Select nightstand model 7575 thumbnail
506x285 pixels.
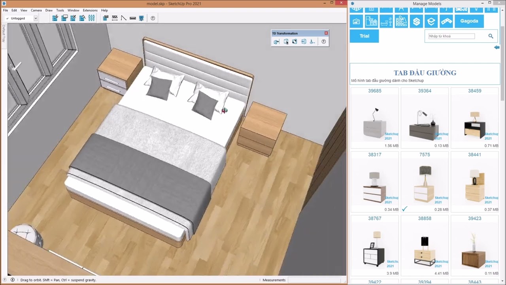425,184
